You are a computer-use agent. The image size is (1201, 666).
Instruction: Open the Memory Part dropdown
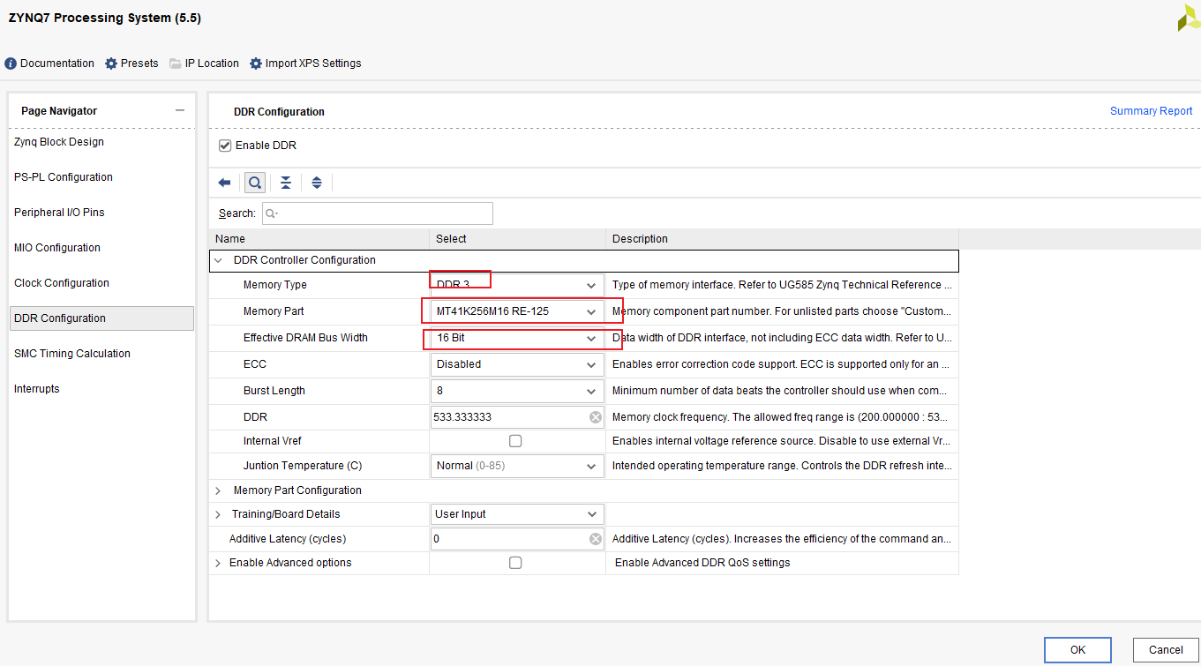click(x=517, y=311)
